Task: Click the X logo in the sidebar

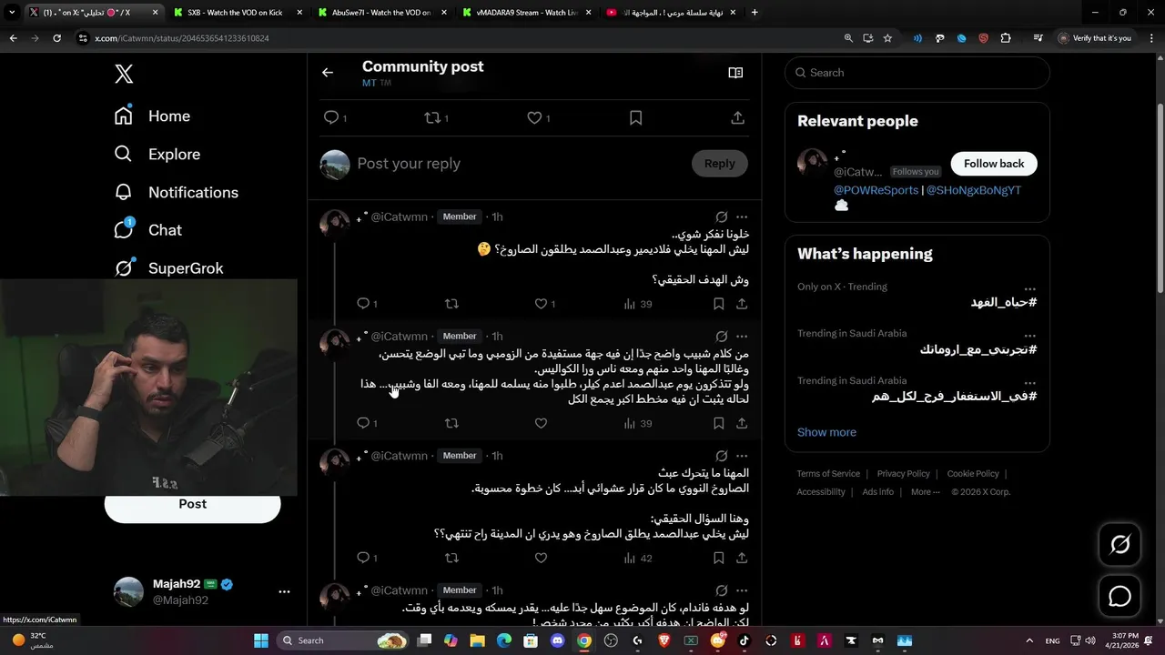Action: pos(124,74)
